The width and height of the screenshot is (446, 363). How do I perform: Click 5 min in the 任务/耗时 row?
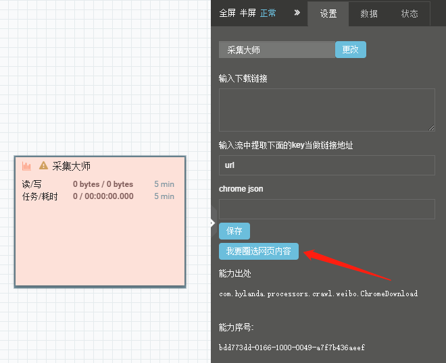[164, 196]
